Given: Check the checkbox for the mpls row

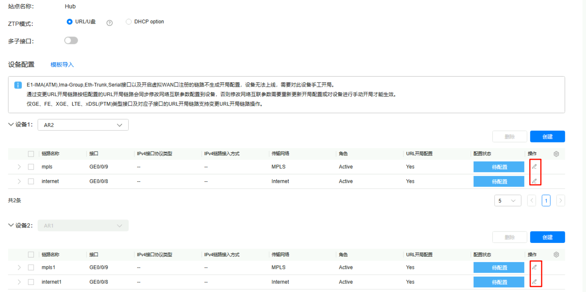Looking at the screenshot, I should click(x=31, y=167).
